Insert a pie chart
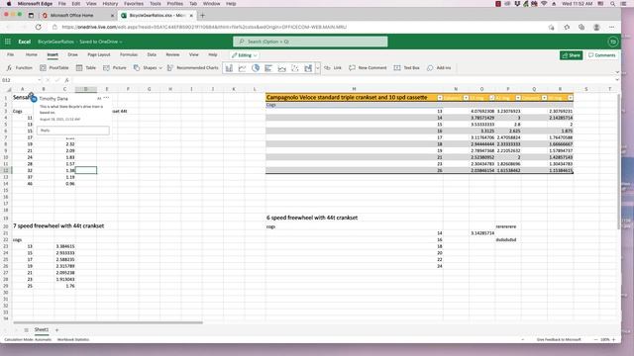The width and height of the screenshot is (634, 356). [256, 68]
